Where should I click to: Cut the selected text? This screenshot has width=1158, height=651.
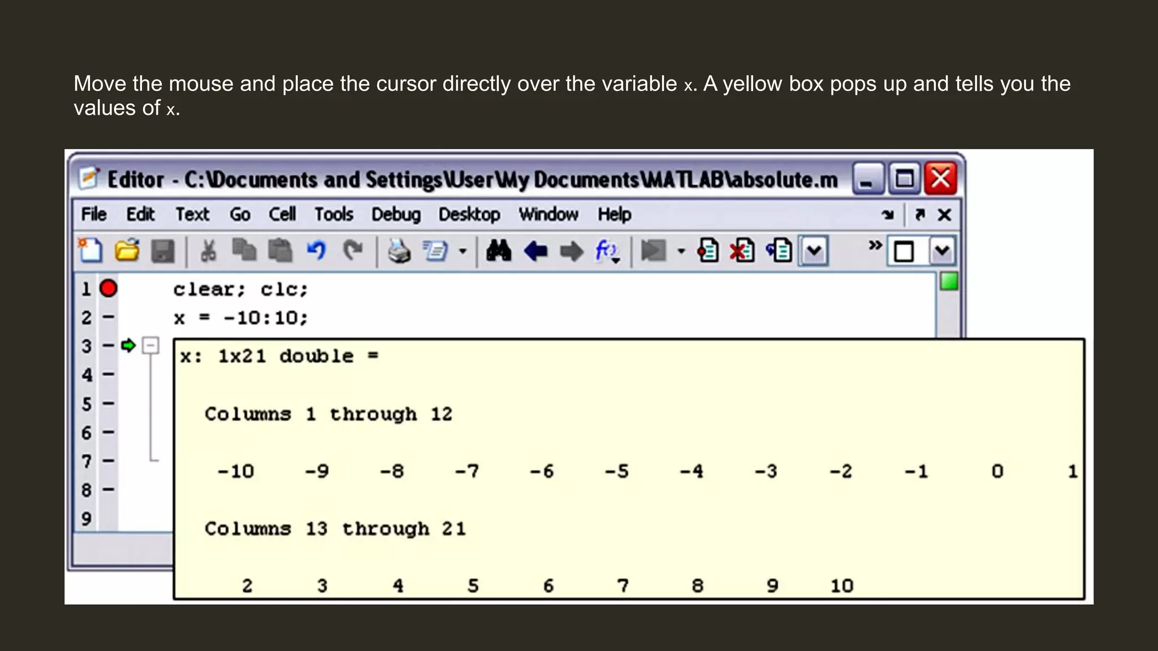pos(209,251)
